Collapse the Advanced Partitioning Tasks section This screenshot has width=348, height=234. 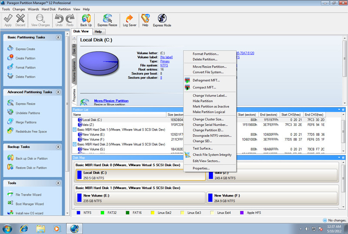57,92
